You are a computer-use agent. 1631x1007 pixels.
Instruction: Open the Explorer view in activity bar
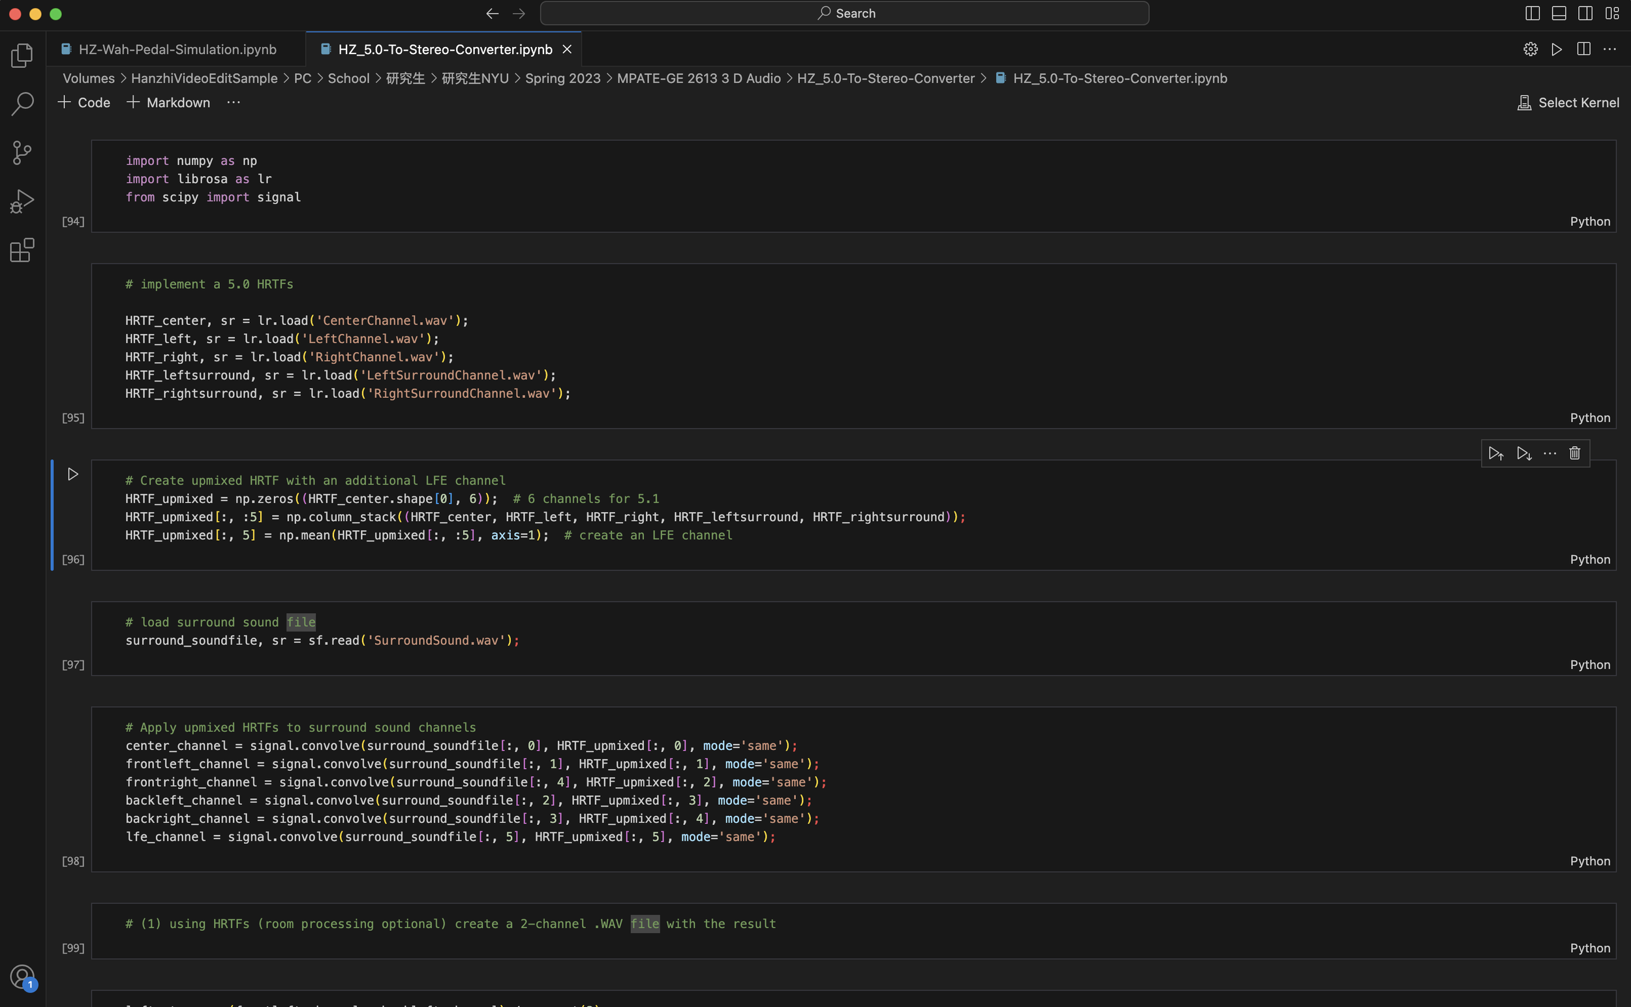pos(22,56)
